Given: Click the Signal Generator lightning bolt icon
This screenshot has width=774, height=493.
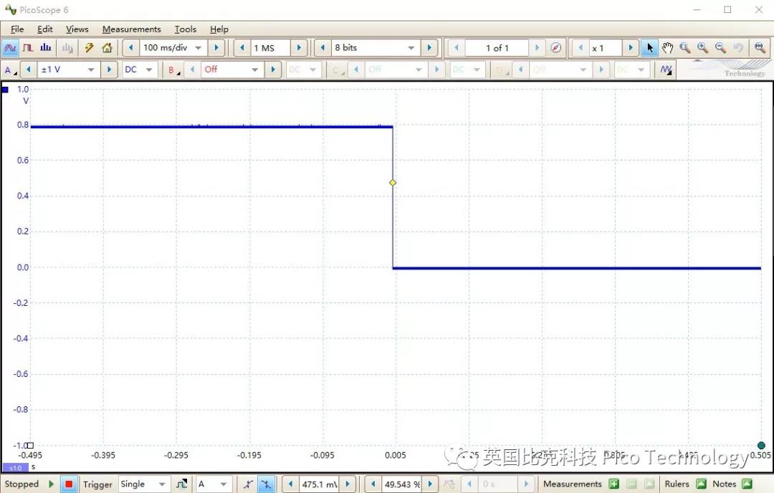Looking at the screenshot, I should (x=88, y=47).
